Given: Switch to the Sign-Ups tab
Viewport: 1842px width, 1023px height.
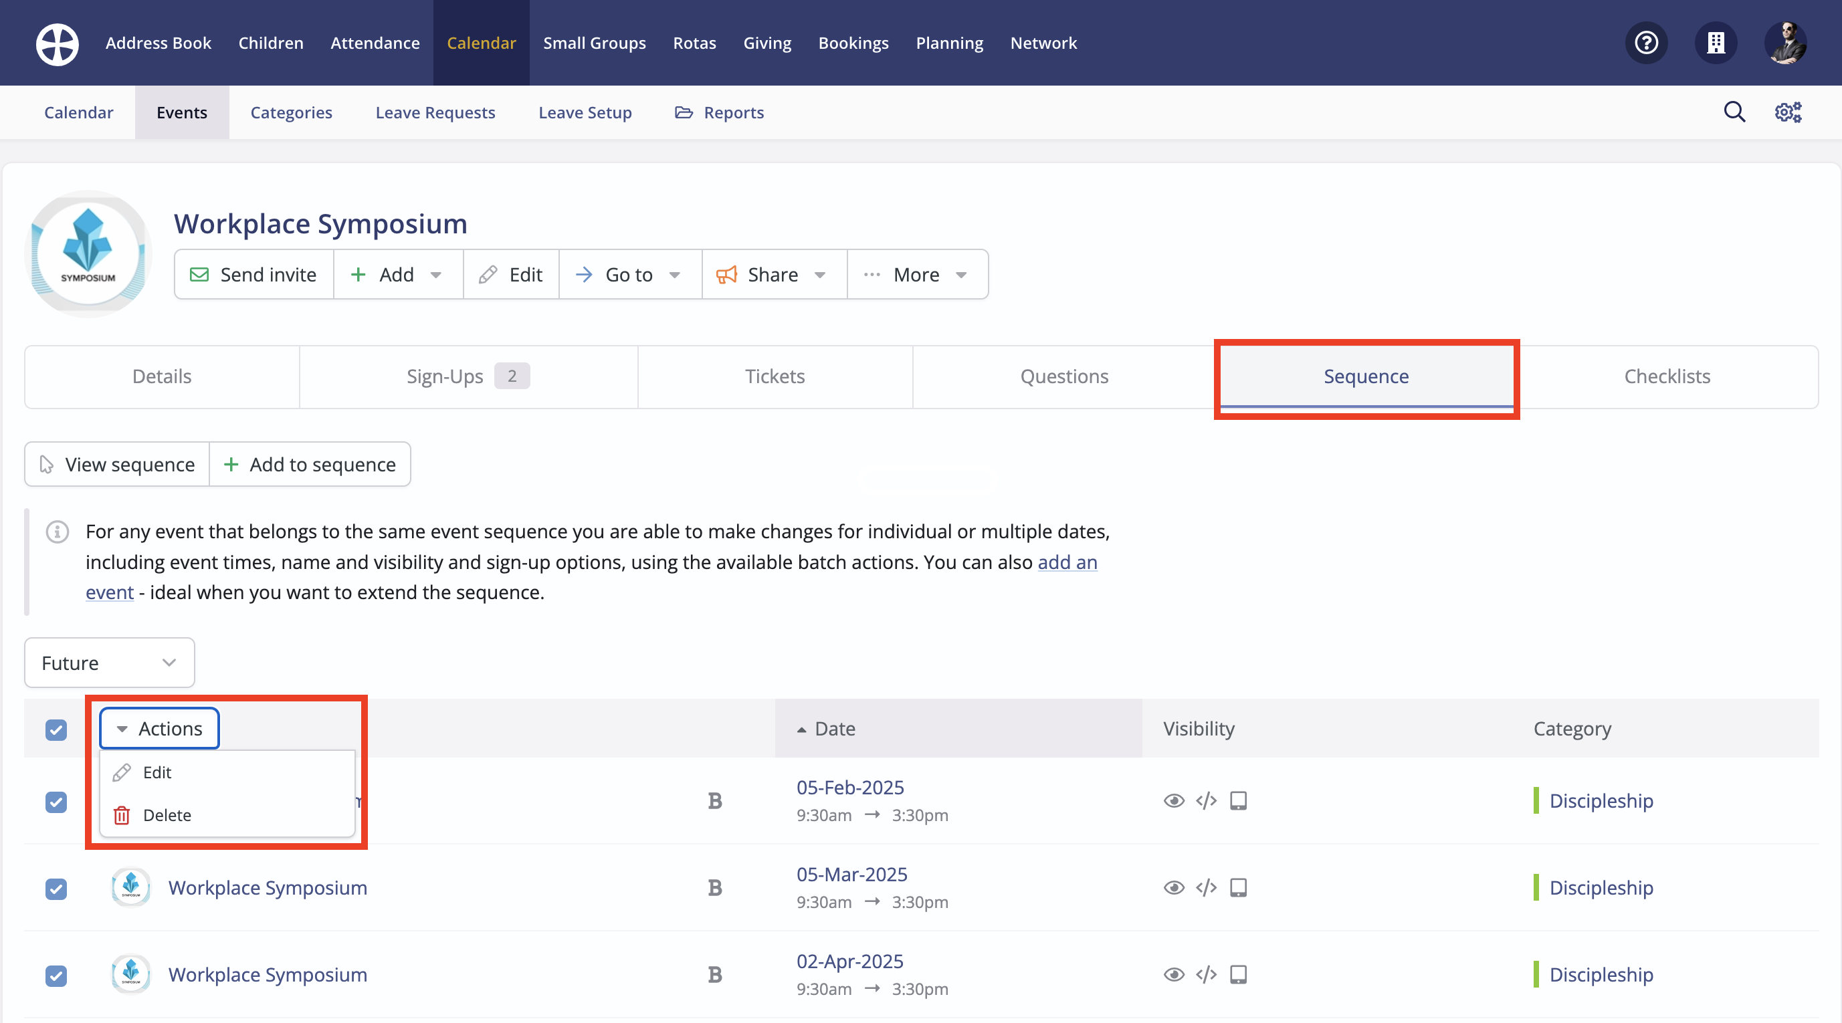Looking at the screenshot, I should click(468, 376).
